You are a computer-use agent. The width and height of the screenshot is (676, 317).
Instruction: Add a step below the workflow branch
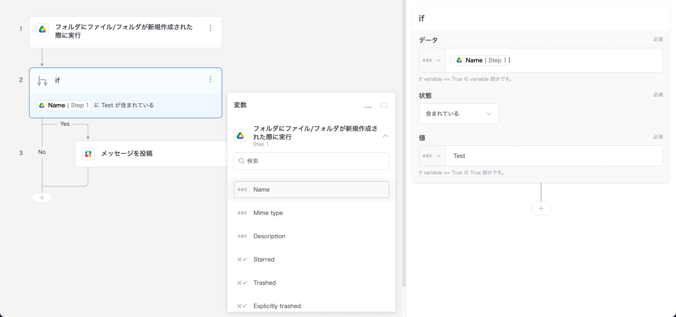(x=42, y=198)
